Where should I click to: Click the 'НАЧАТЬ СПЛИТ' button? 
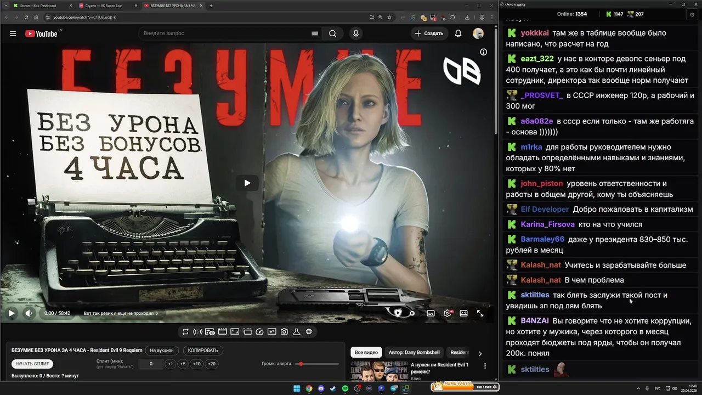click(x=32, y=364)
